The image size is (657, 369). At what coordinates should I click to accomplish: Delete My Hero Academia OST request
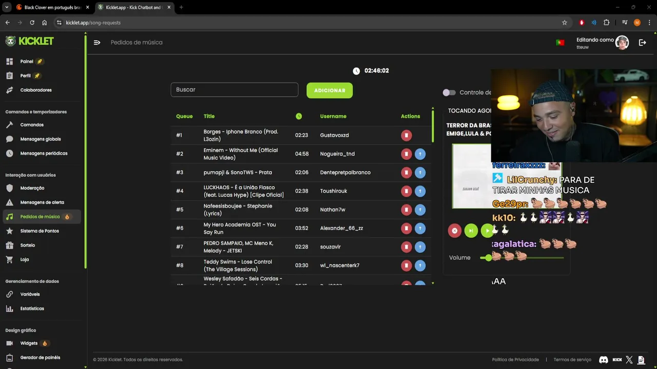pyautogui.click(x=406, y=228)
